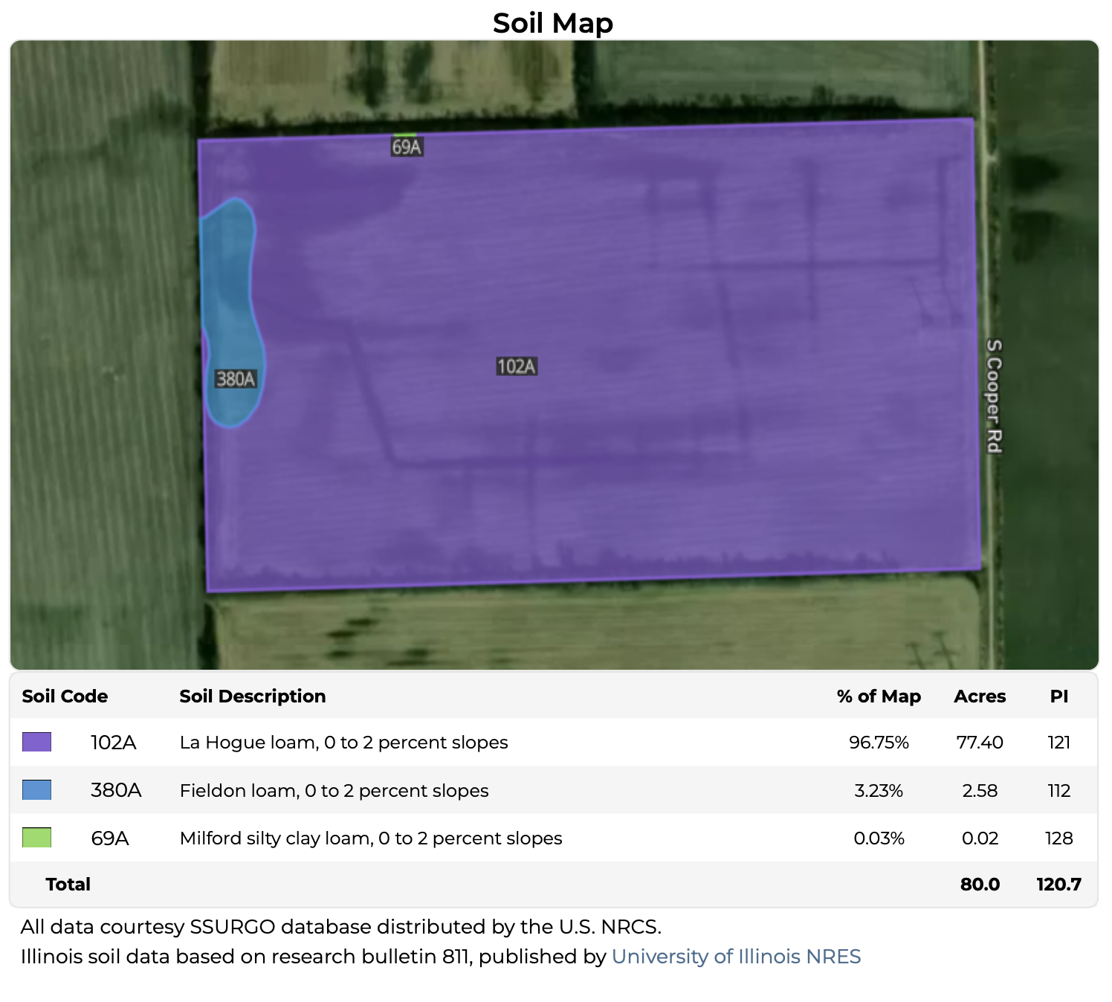The width and height of the screenshot is (1112, 1002).
Task: Click the total PI value 120.7
Action: pyautogui.click(x=1058, y=885)
